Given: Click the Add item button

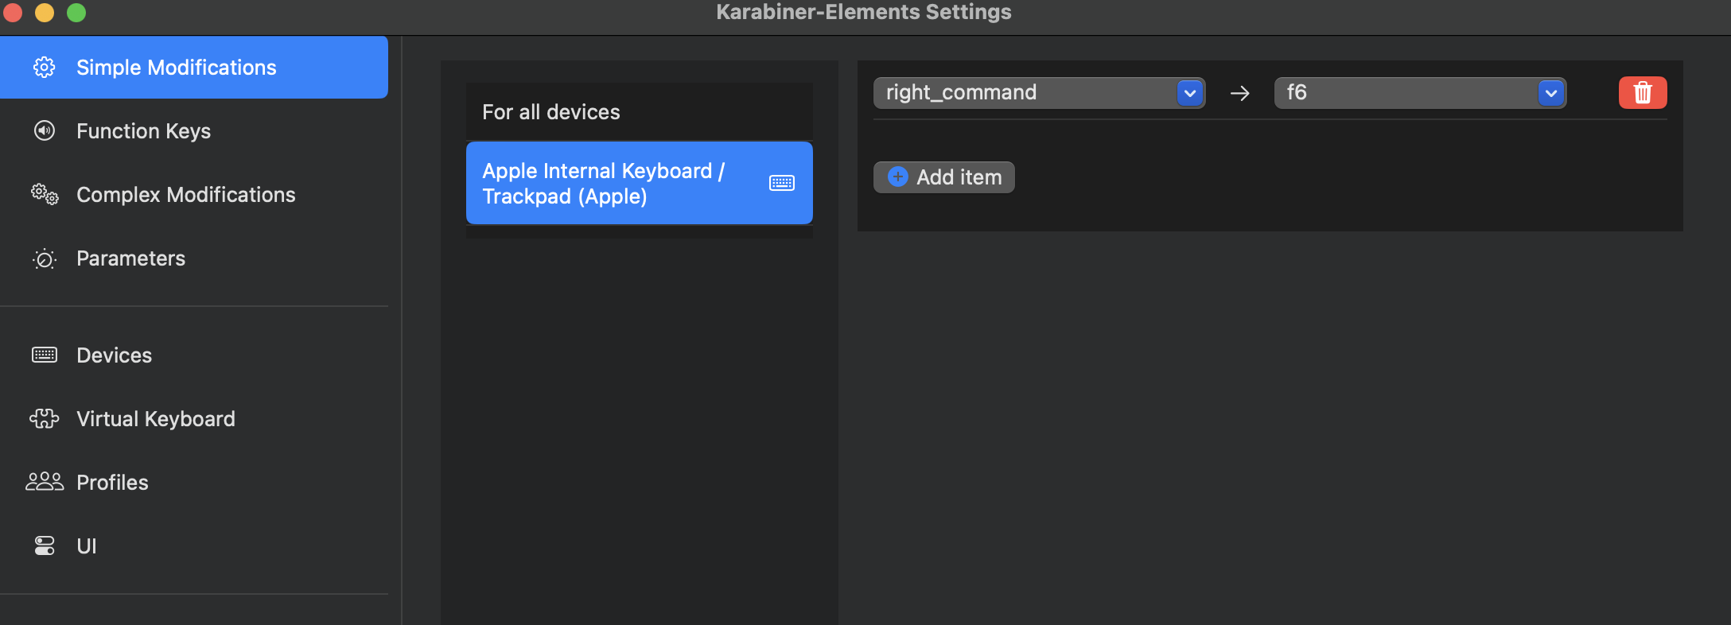Looking at the screenshot, I should click(x=944, y=177).
